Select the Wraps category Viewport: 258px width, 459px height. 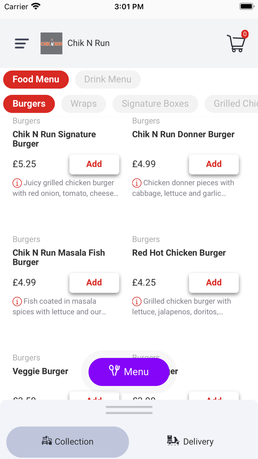(83, 104)
